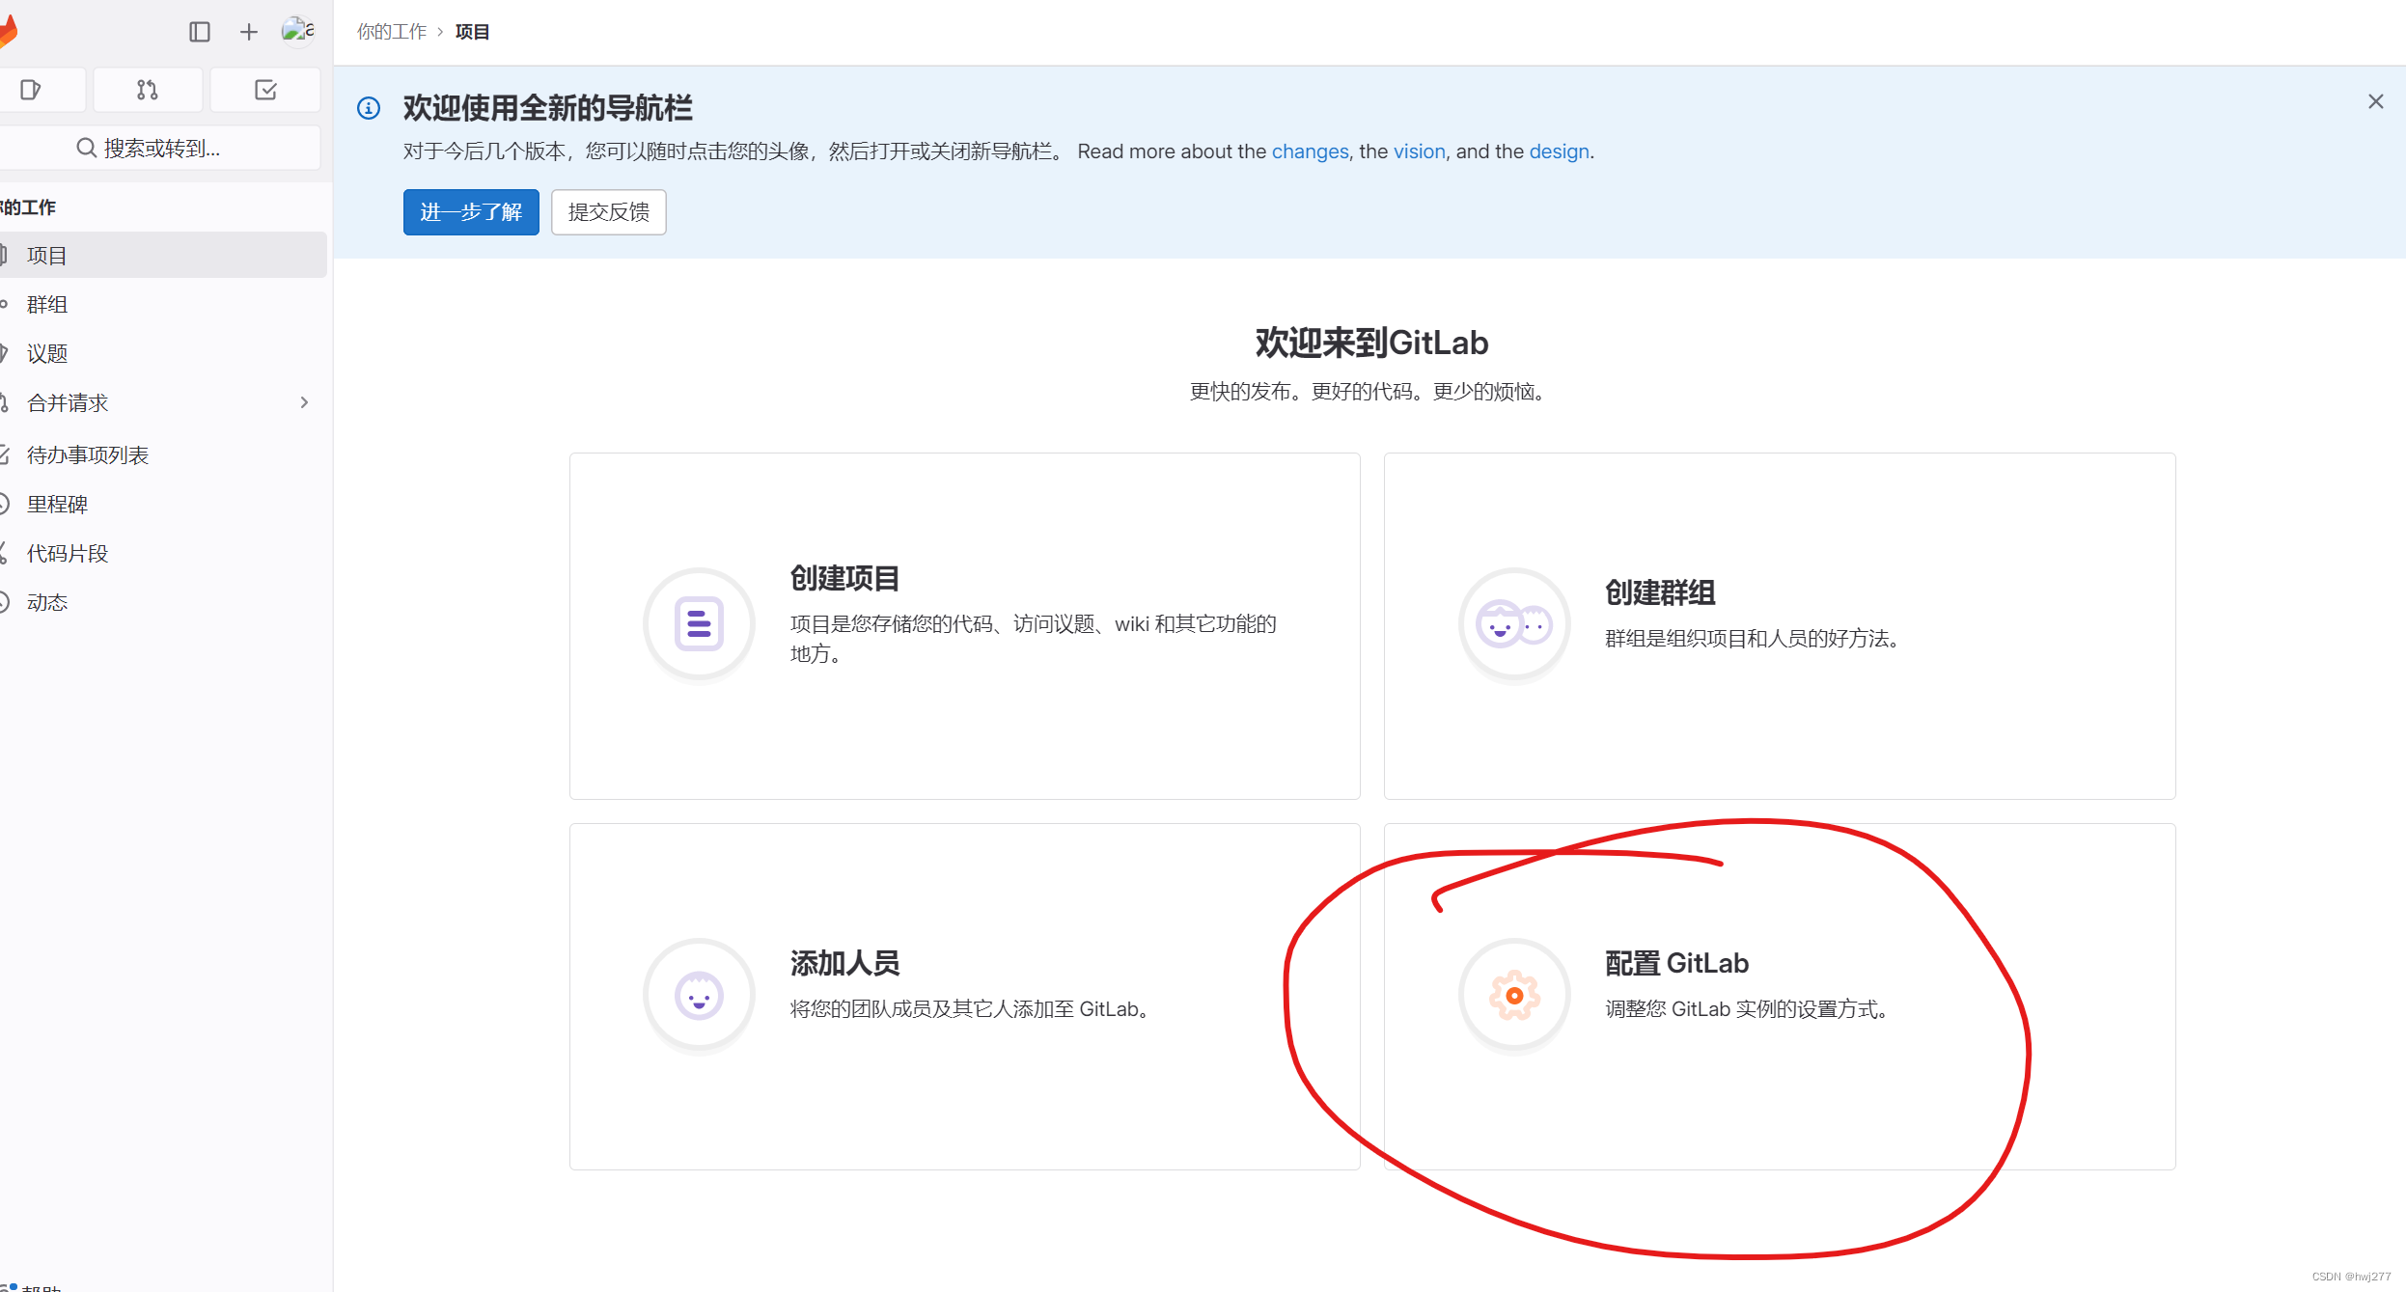Click the 调整您 GitLab 实例的设置方式 description

1746,1009
